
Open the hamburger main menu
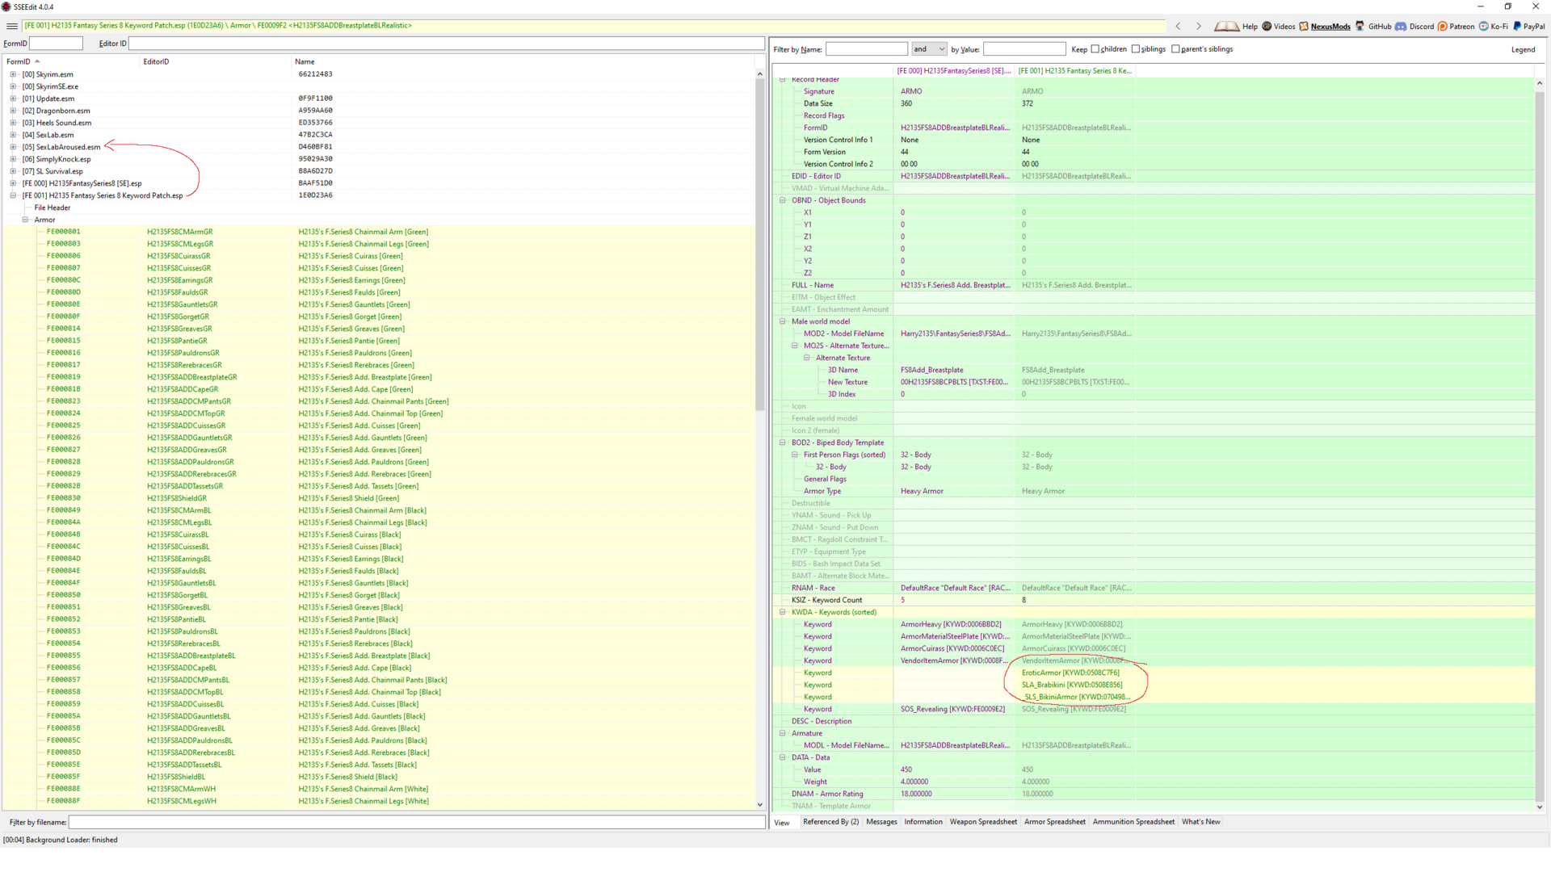tap(12, 26)
